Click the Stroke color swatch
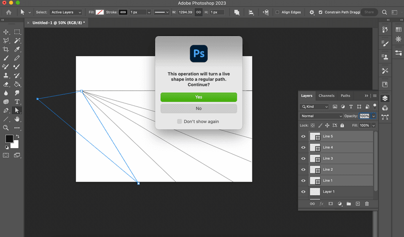The height and width of the screenshot is (237, 404). [123, 12]
